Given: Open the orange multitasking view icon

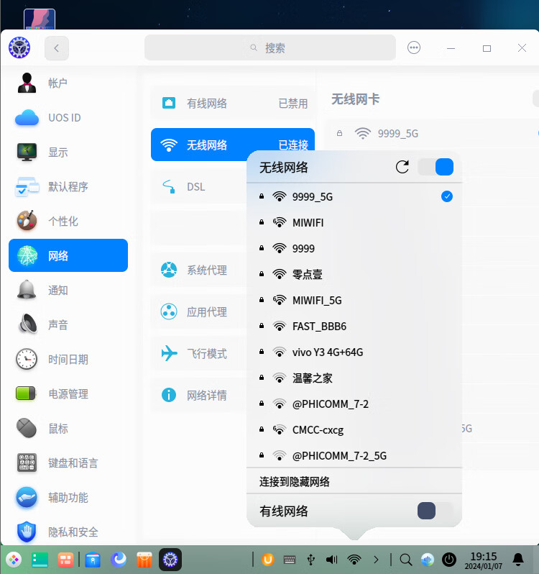Looking at the screenshot, I should tap(66, 560).
